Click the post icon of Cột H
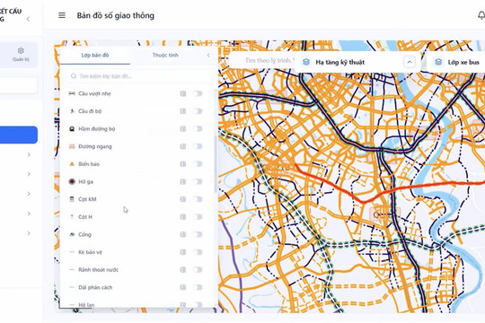Viewport: 485px width, 323px height. coord(72,216)
